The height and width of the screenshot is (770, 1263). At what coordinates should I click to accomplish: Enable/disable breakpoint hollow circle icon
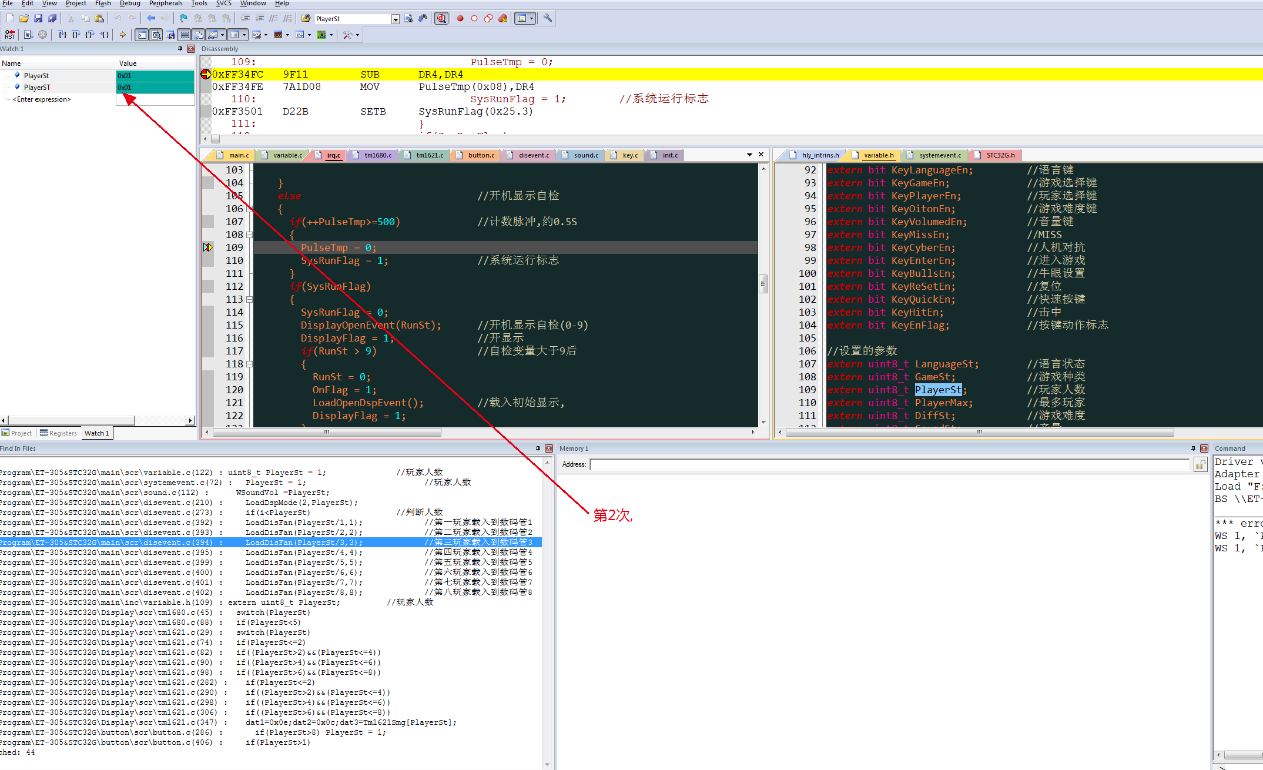(x=474, y=19)
